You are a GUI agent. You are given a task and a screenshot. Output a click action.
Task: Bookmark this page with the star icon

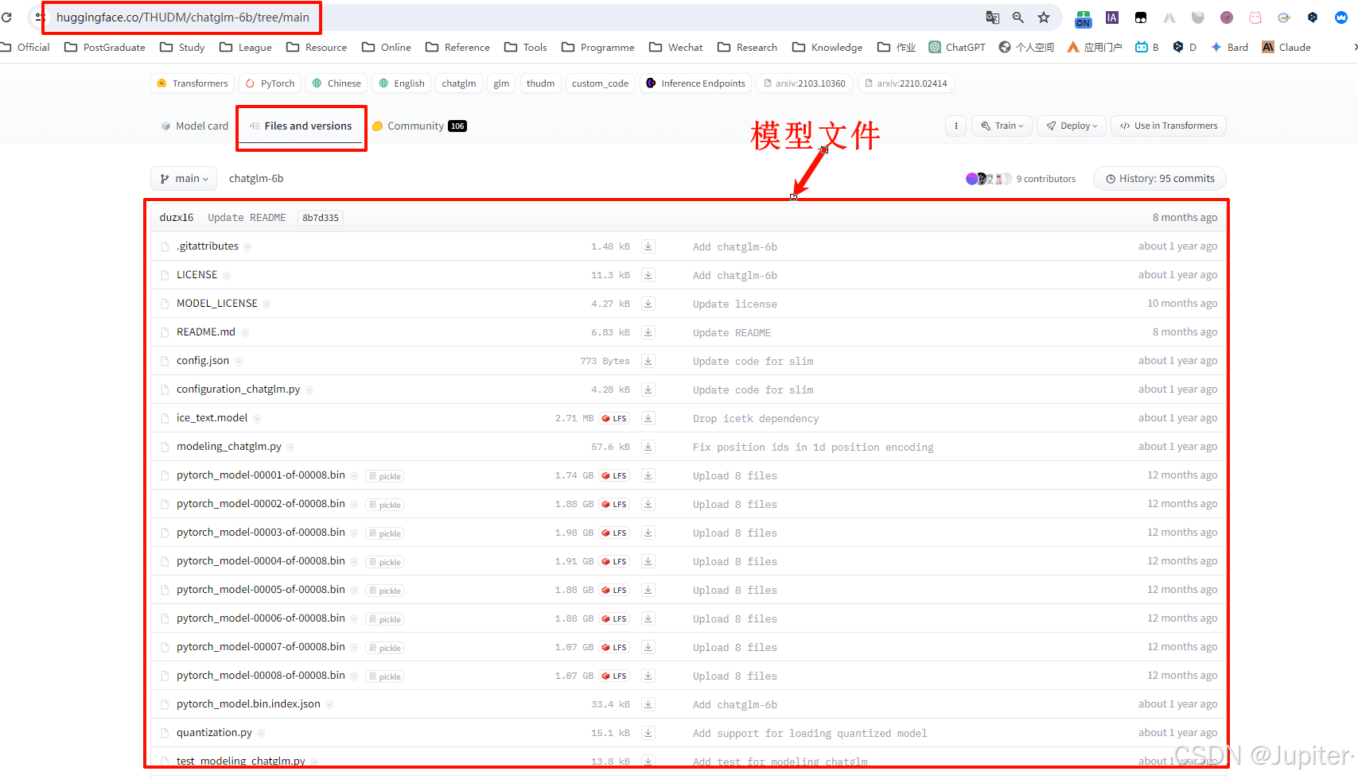pyautogui.click(x=1044, y=17)
